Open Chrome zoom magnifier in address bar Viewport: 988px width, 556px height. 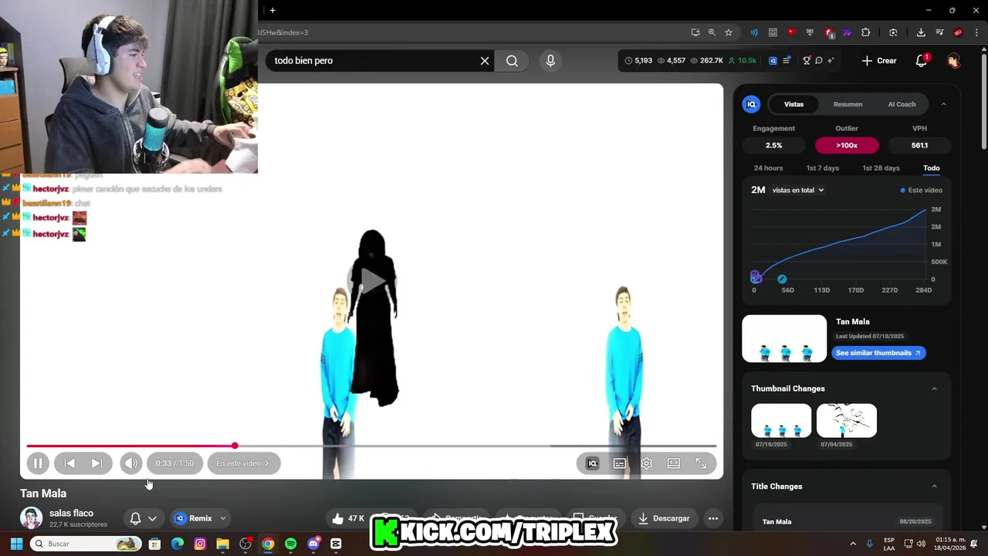(712, 32)
